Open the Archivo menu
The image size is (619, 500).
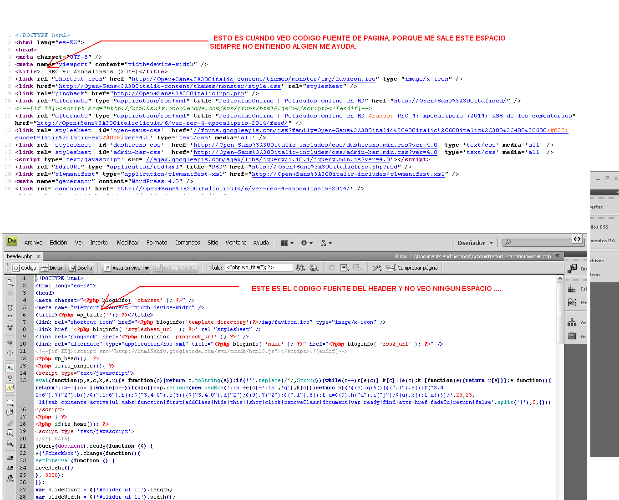point(33,243)
